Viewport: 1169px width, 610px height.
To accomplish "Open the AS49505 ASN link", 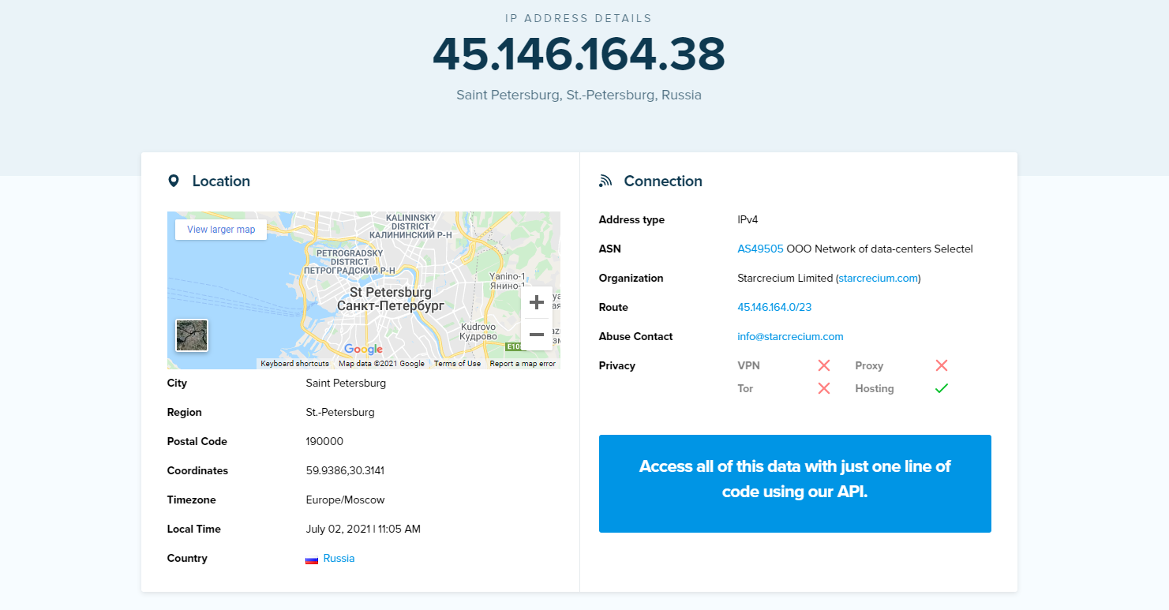I will tap(760, 249).
